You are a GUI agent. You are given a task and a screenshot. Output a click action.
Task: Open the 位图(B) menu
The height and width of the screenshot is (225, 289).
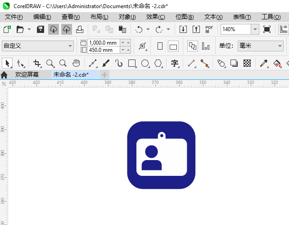pos(185,17)
